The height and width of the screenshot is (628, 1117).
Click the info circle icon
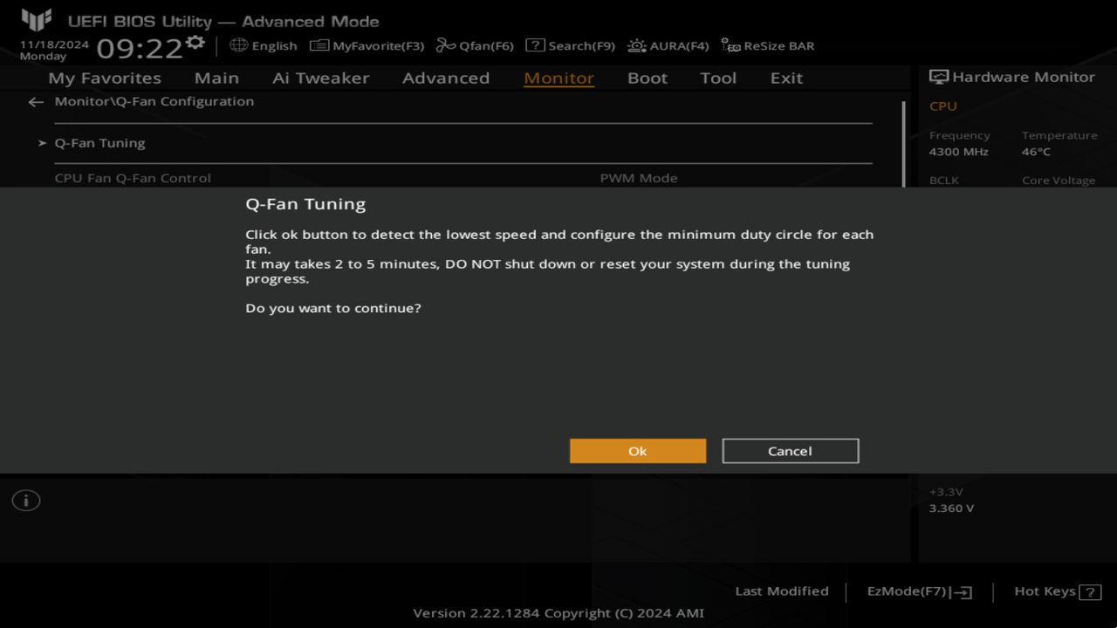coord(26,501)
